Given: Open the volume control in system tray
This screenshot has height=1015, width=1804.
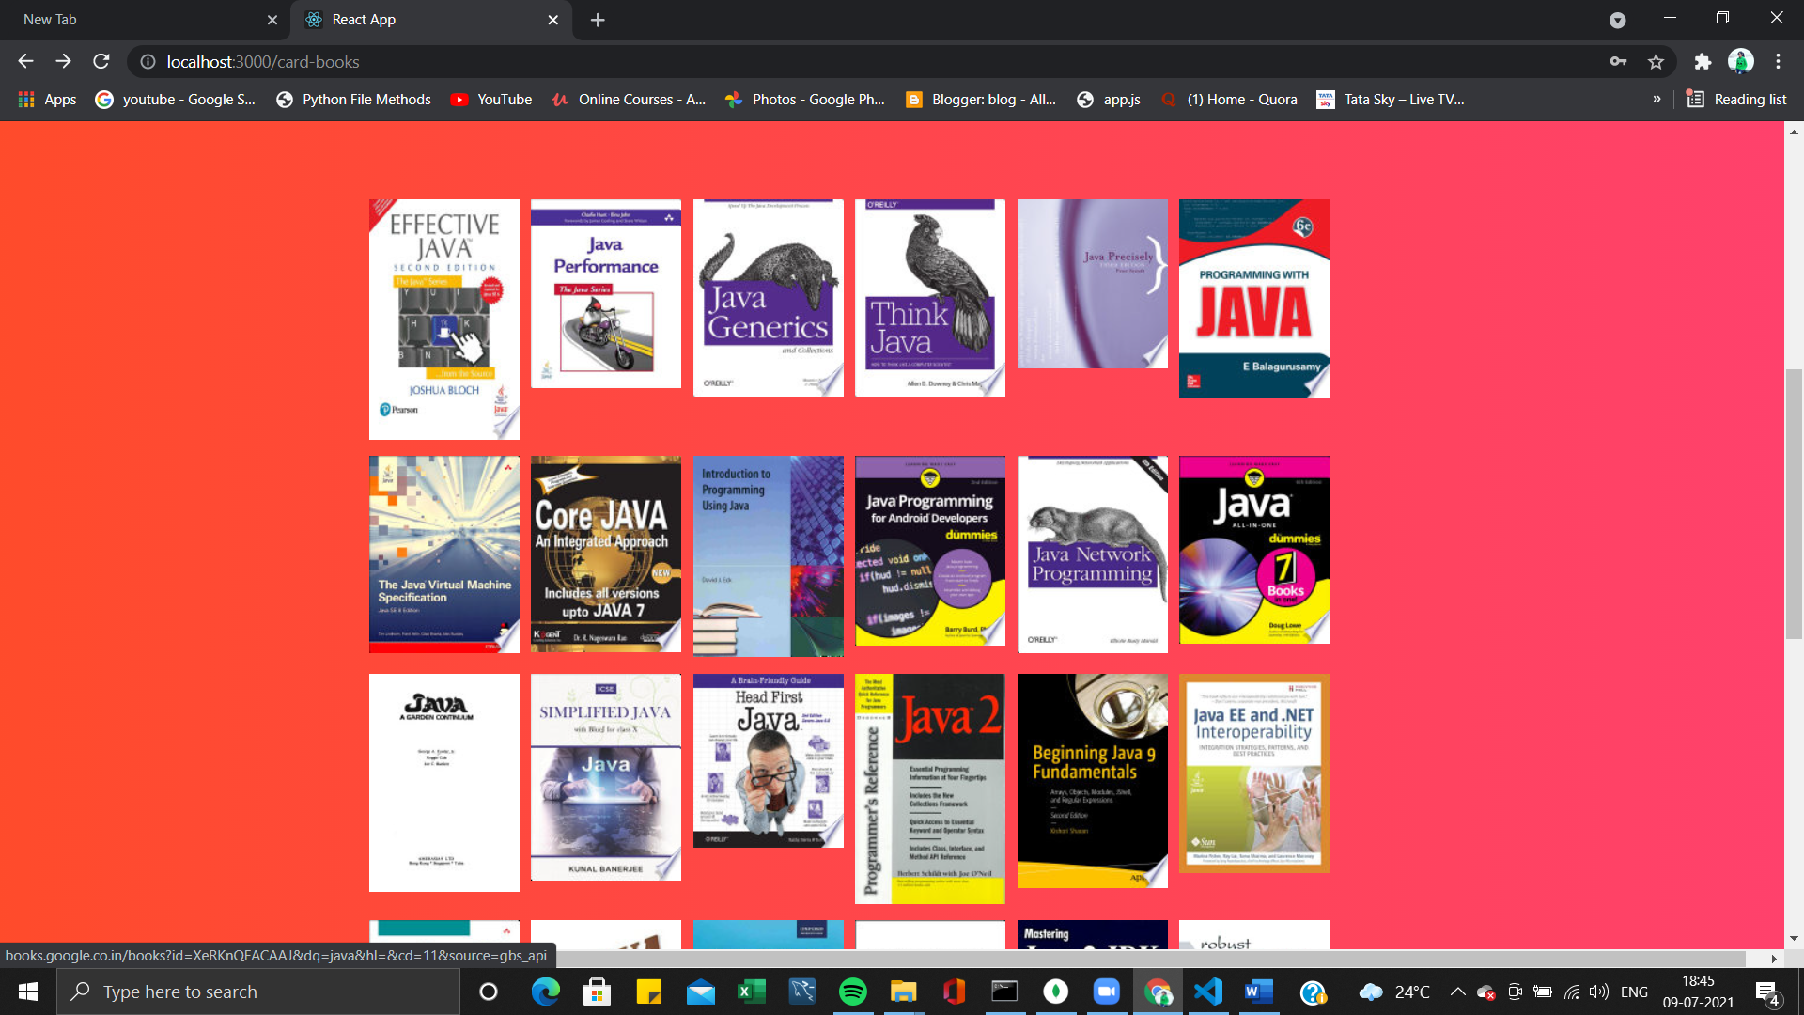Looking at the screenshot, I should [1598, 992].
